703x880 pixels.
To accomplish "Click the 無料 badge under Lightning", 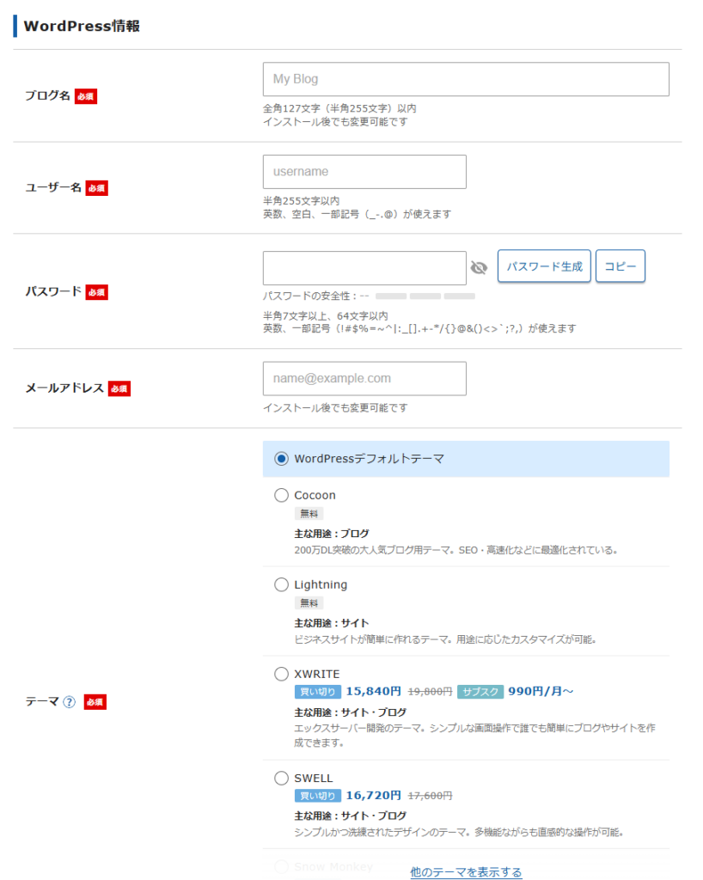I will (x=309, y=602).
